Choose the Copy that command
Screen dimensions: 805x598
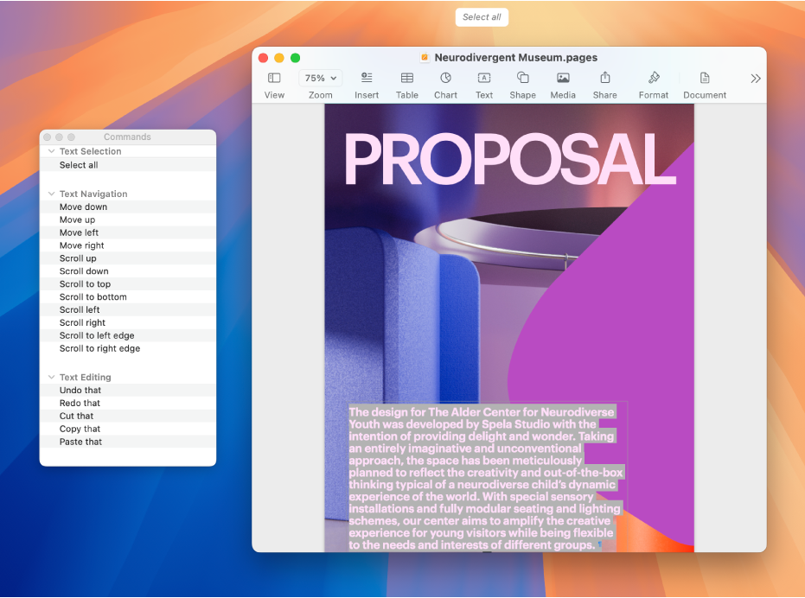(x=128, y=429)
